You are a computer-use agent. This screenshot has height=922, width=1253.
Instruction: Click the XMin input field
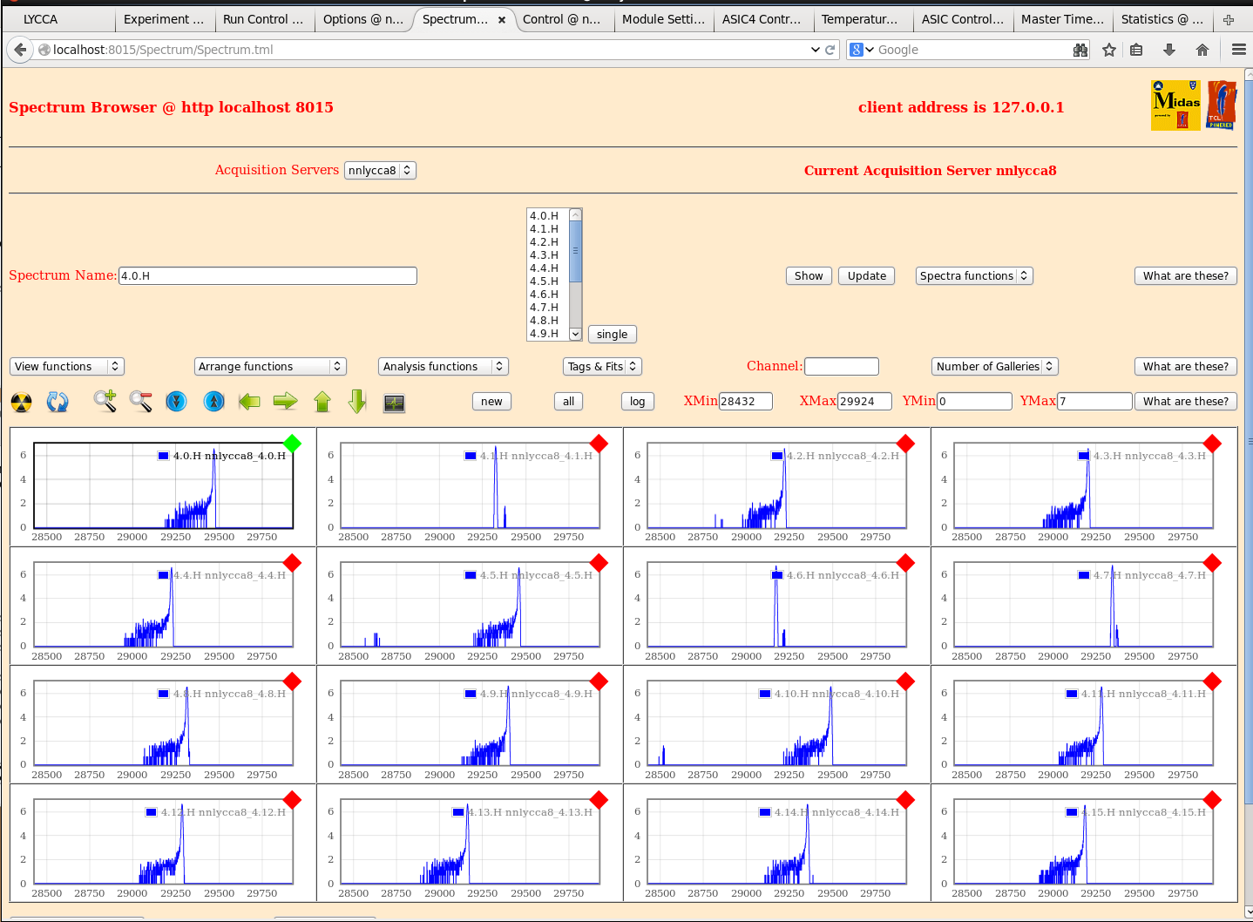(x=745, y=402)
